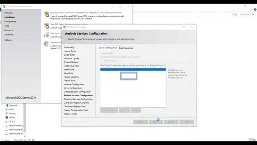257x145 pixels.
Task: Click the blue help icon in Explorer
Action: pos(255,10)
